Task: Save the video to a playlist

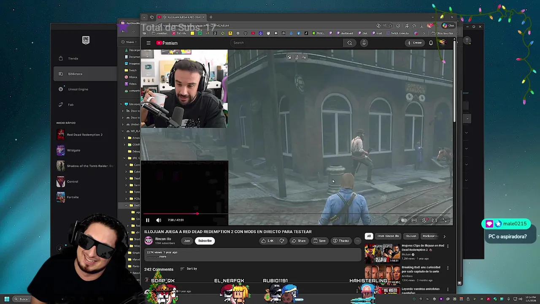Action: pos(319,241)
